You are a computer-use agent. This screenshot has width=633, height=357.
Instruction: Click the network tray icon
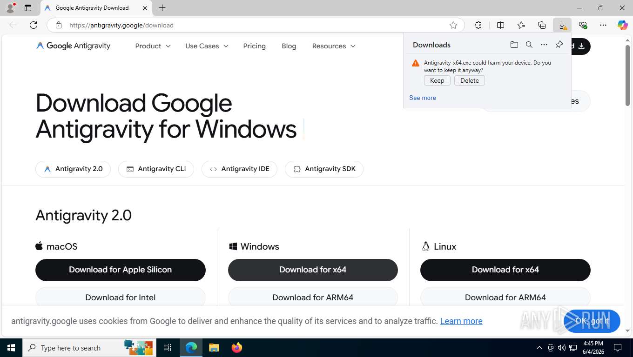click(x=573, y=348)
